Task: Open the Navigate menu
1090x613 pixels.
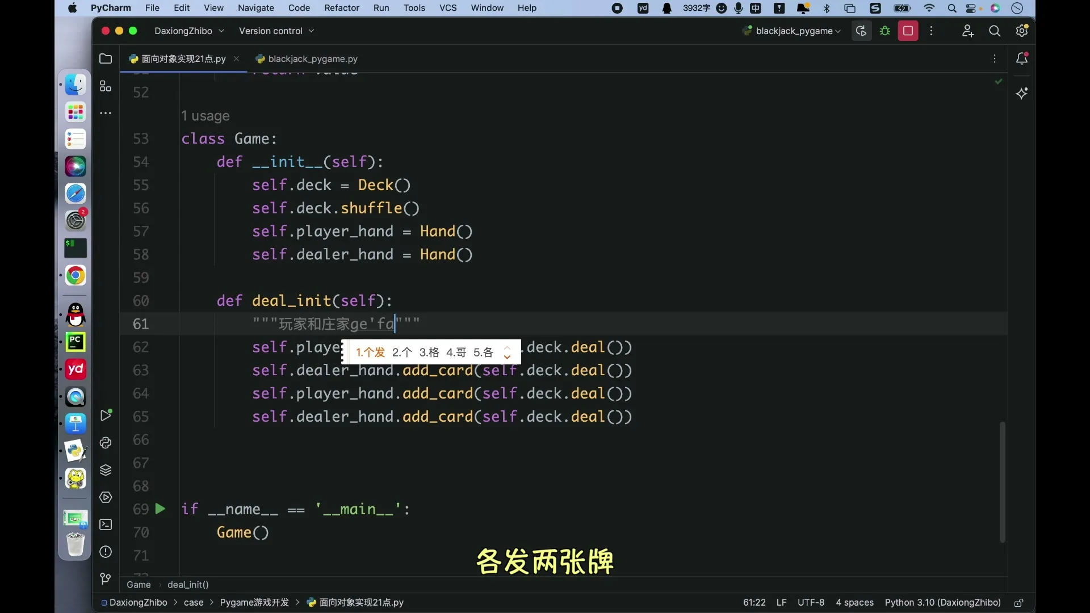Action: tap(256, 8)
